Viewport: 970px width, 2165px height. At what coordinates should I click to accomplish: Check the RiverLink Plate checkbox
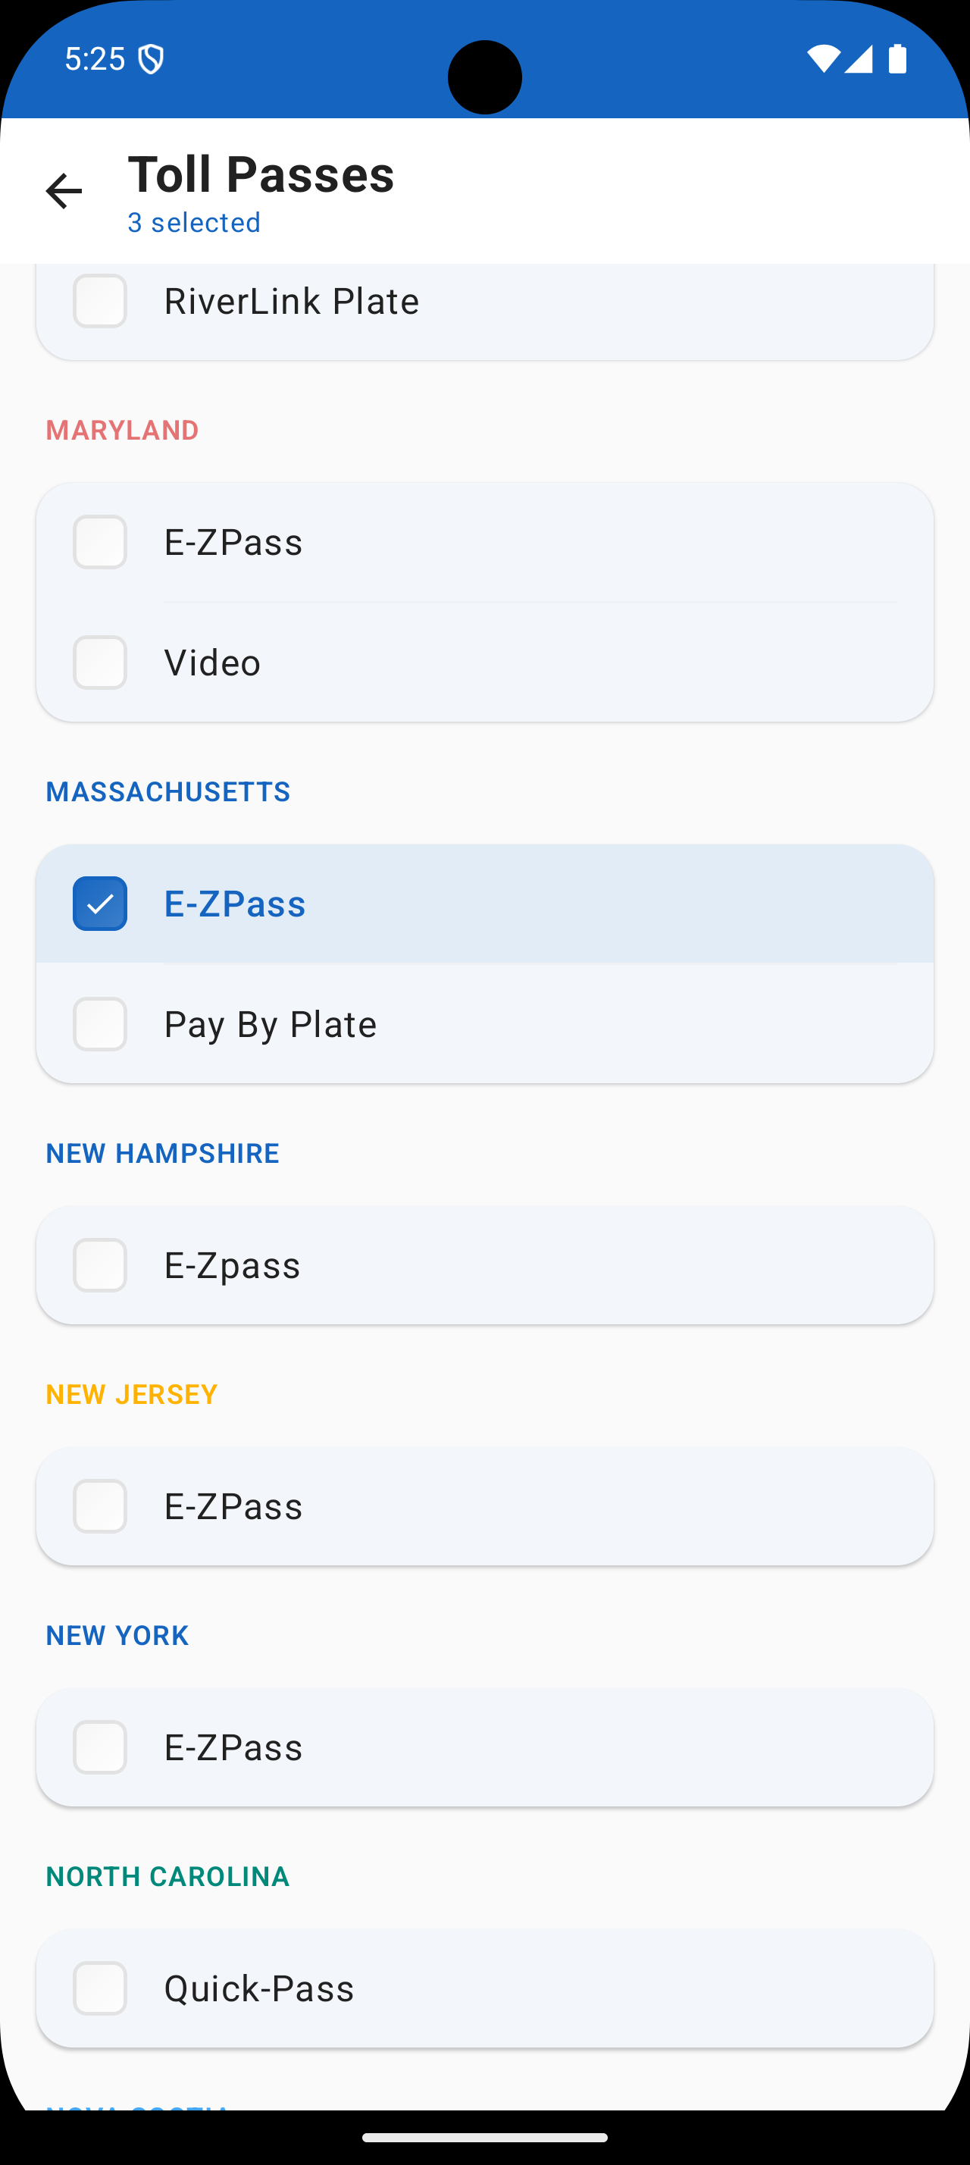pos(100,301)
